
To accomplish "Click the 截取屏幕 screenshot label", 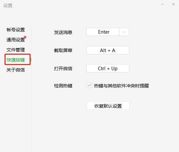I will point(63,51).
